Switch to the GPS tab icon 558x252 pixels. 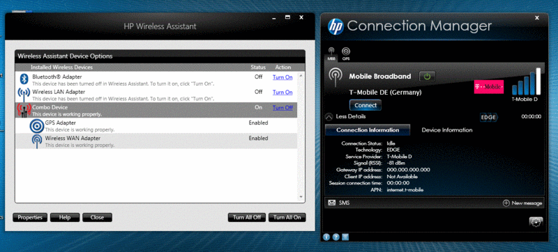tap(345, 54)
